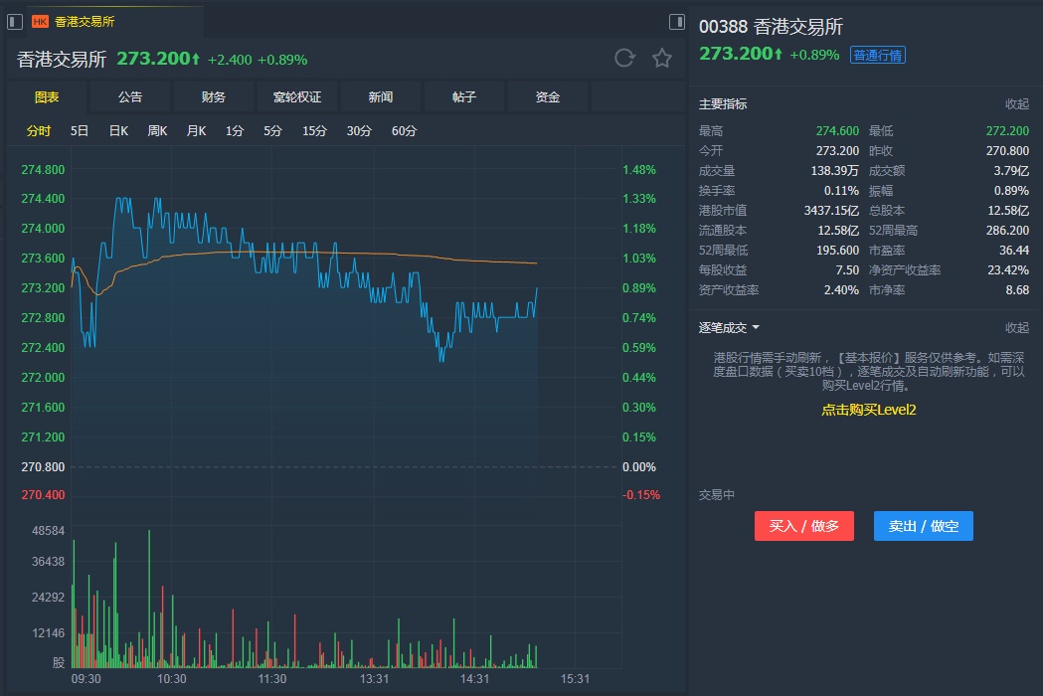The height and width of the screenshot is (696, 1043).
Task: Click the 点击购买Level2 link
Action: click(868, 410)
